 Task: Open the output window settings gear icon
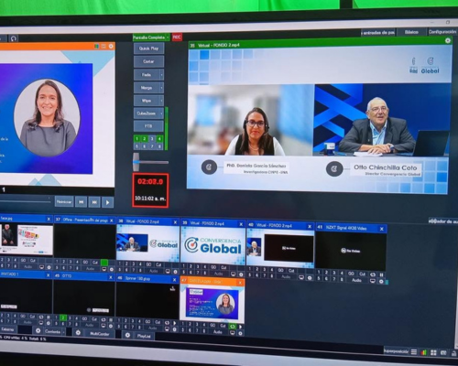pyautogui.click(x=448, y=40)
